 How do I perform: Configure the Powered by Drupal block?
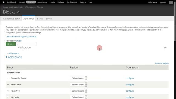[130, 78]
